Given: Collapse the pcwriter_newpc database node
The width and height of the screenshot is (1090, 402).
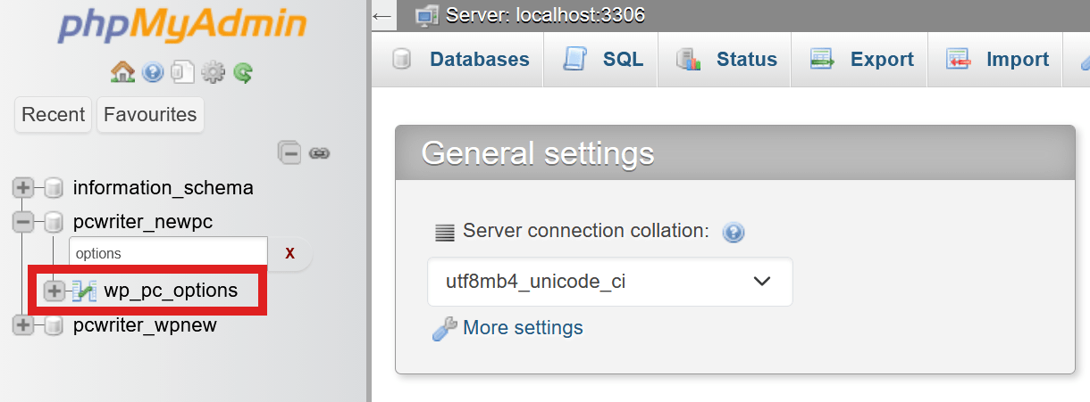Looking at the screenshot, I should pyautogui.click(x=23, y=221).
